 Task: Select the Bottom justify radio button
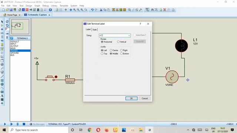121,54
